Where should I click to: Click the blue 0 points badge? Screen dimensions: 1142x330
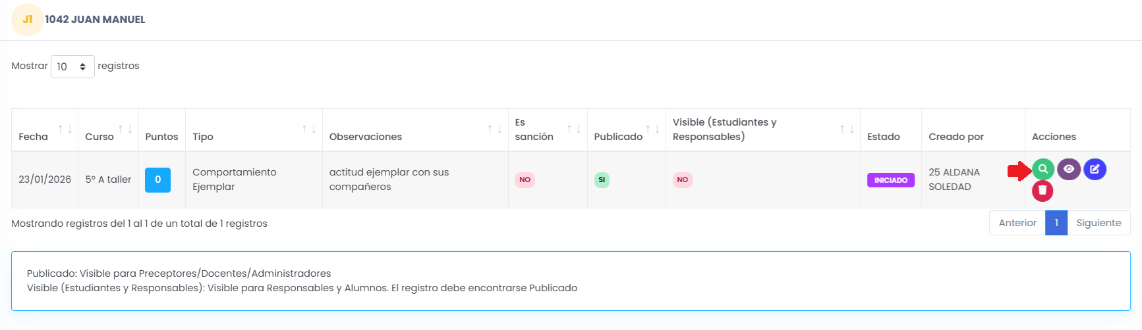click(x=157, y=179)
